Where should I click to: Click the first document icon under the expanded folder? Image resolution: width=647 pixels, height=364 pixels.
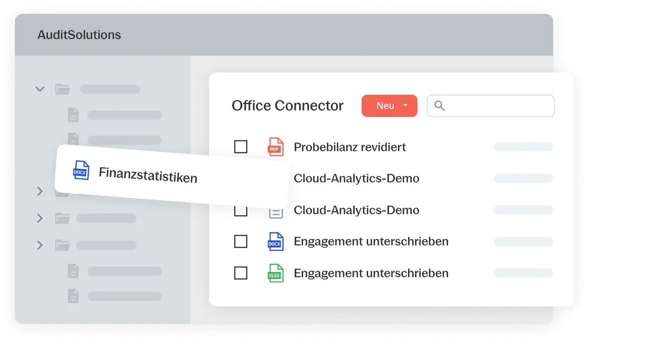(73, 115)
